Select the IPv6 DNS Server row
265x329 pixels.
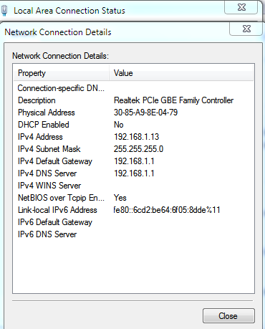(133, 234)
